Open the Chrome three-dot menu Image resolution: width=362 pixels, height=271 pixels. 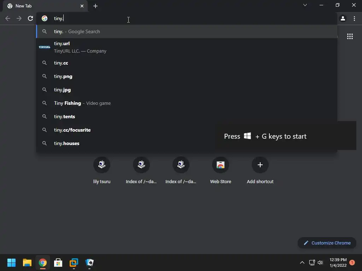(354, 18)
